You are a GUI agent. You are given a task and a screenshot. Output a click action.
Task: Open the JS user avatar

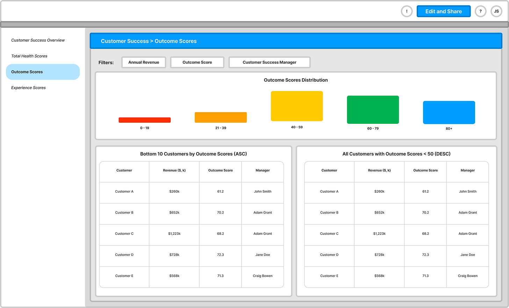pos(496,11)
